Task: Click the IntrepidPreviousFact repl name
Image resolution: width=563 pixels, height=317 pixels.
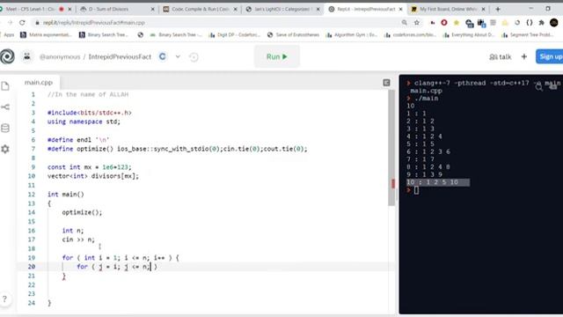Action: coord(120,56)
